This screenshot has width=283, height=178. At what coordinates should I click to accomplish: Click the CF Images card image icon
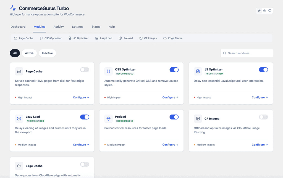(x=198, y=119)
